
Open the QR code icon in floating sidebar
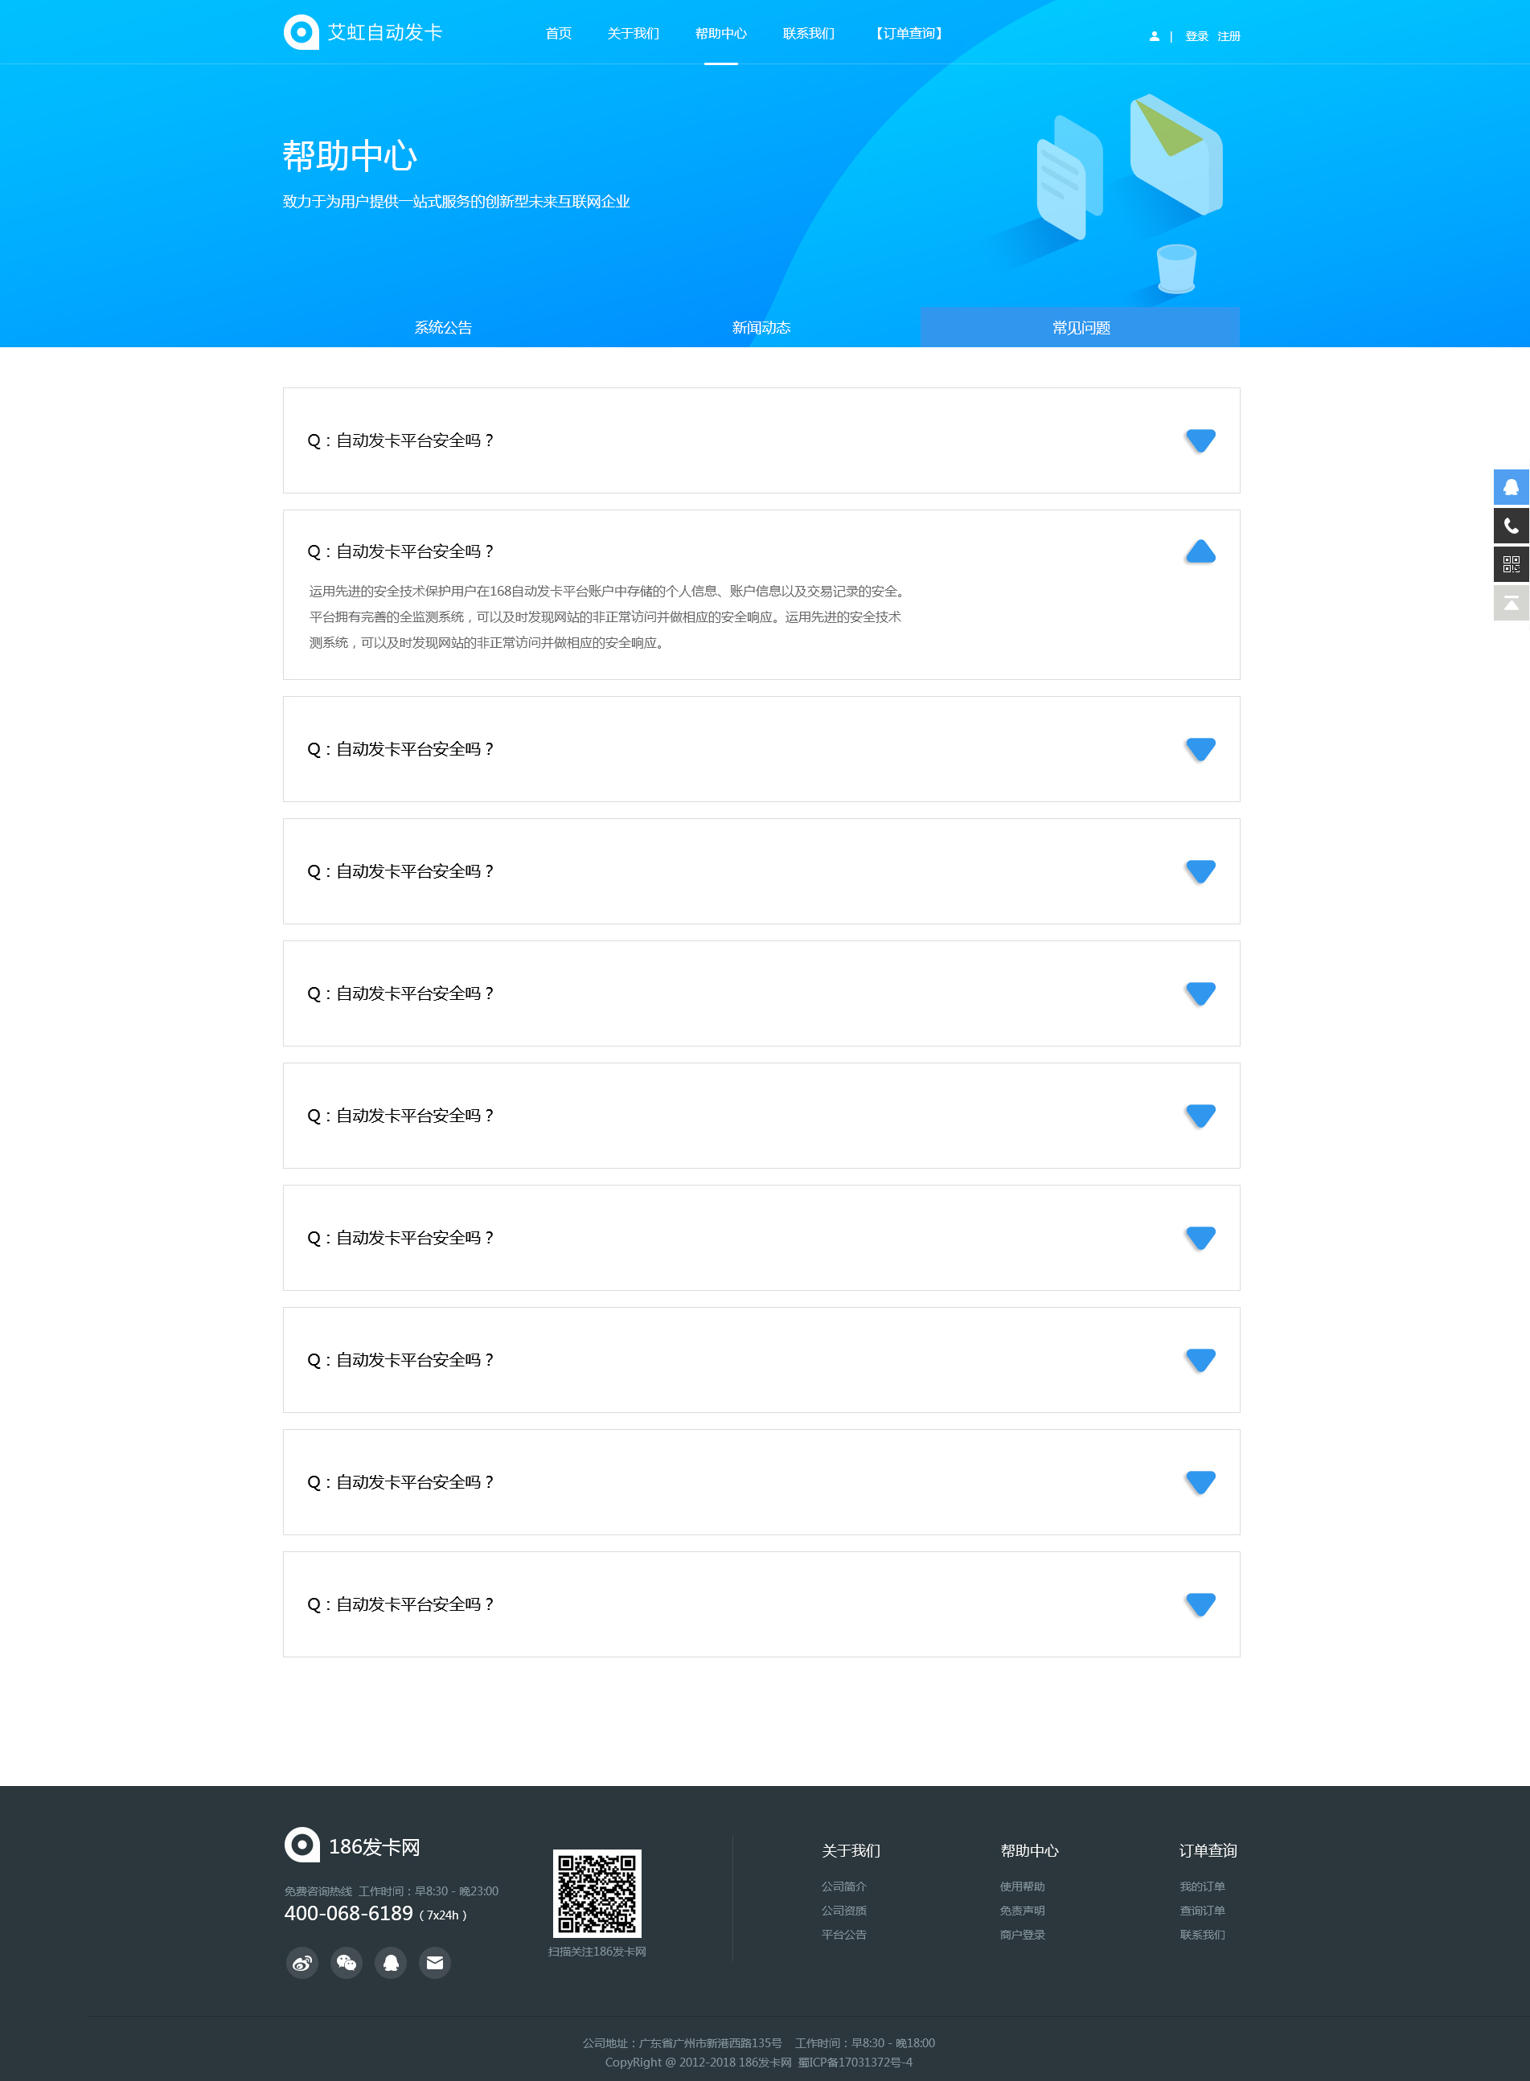[x=1511, y=563]
